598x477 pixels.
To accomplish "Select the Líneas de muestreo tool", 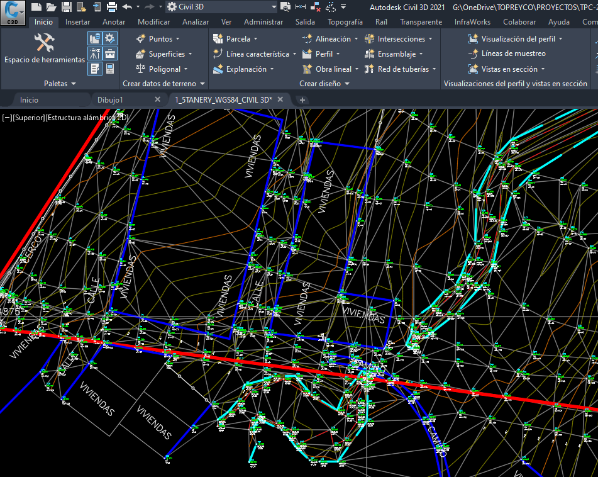I will click(x=507, y=53).
